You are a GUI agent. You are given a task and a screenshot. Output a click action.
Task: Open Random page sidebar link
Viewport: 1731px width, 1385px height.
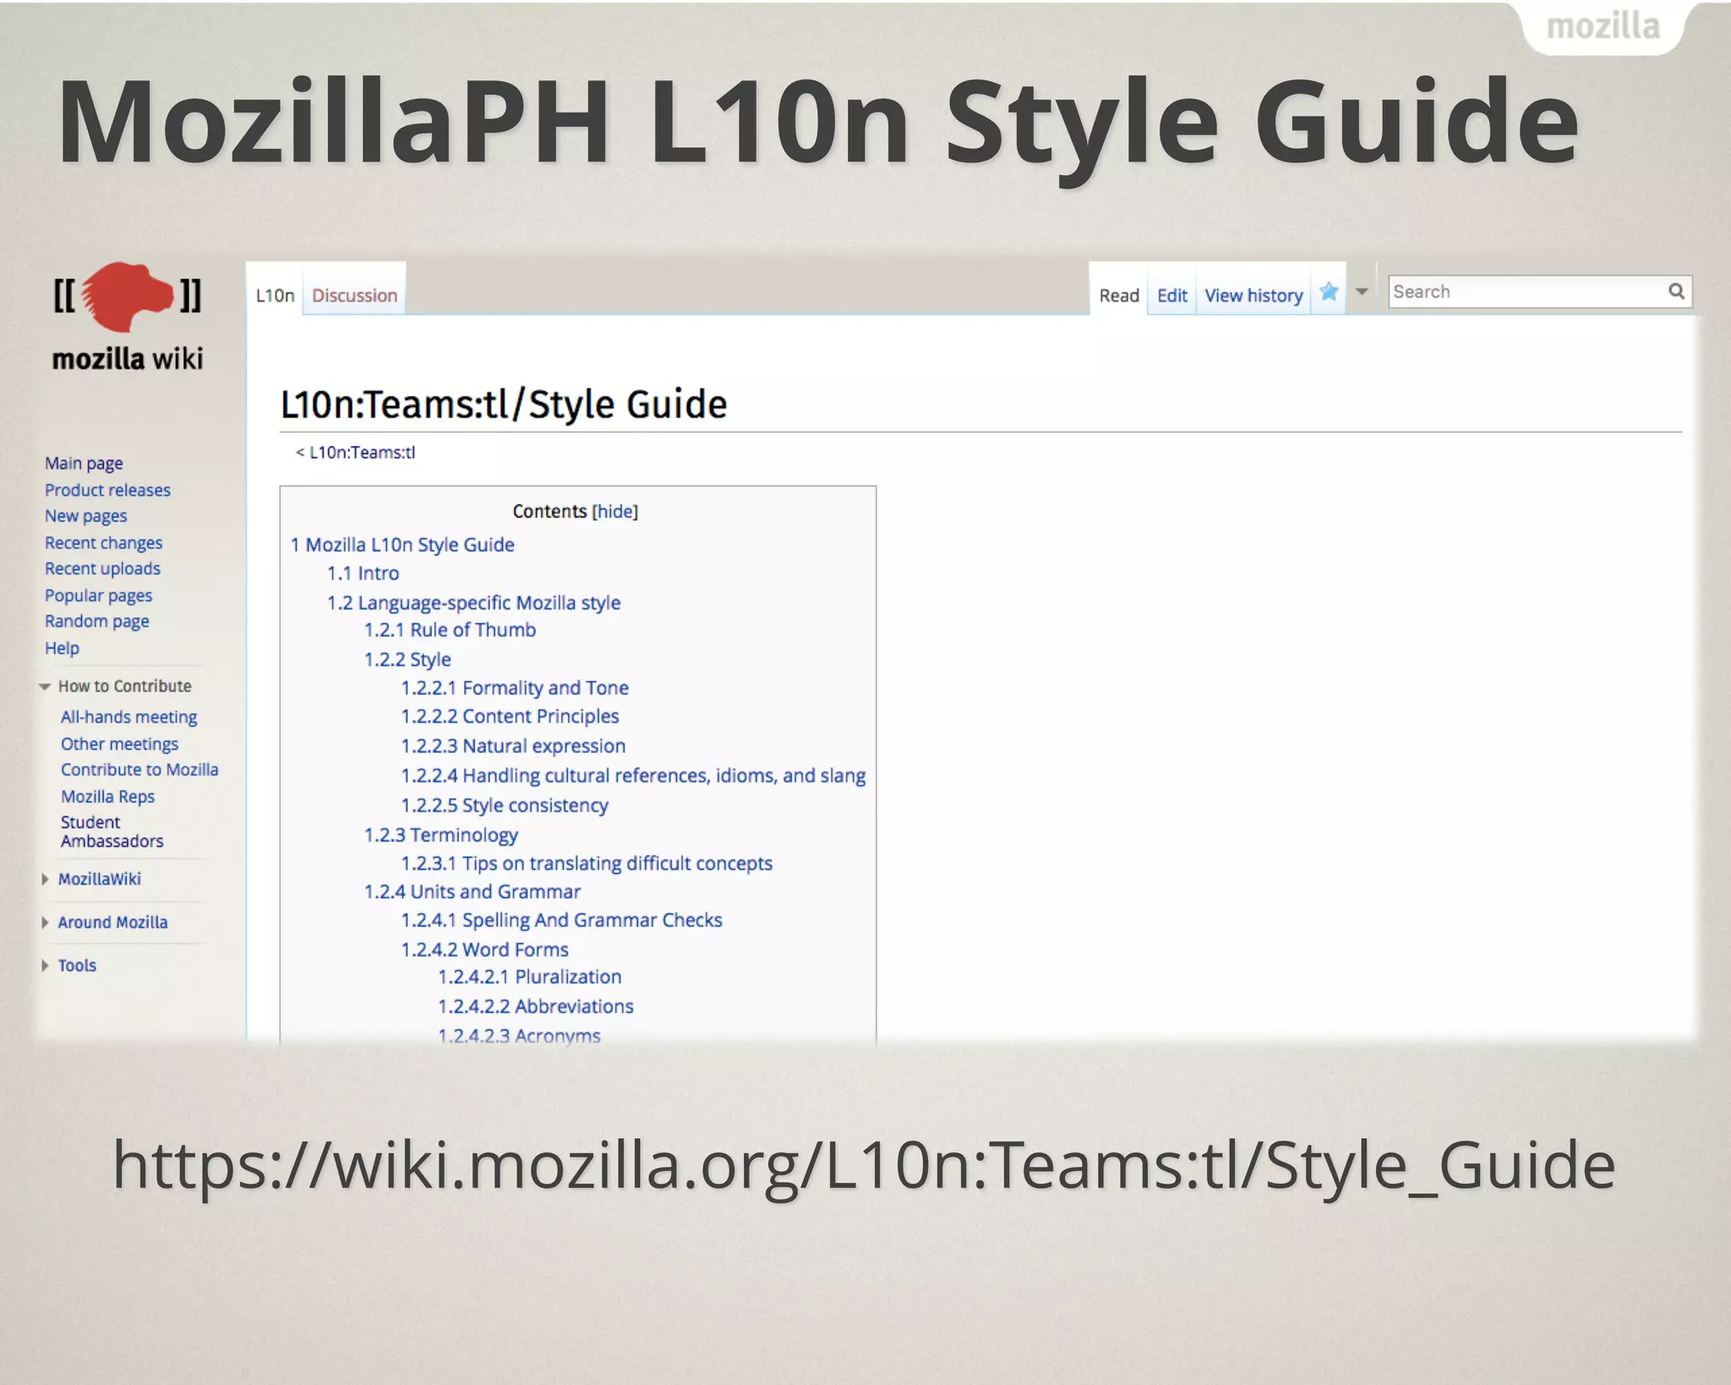pyautogui.click(x=96, y=621)
